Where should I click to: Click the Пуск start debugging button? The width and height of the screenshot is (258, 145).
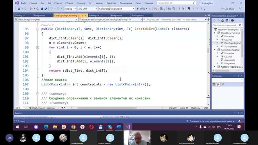[x=141, y=9]
